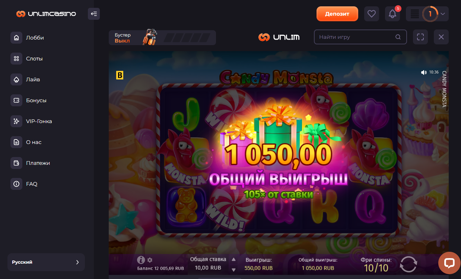Toggle the Бустер Выкл switch
Viewport: 461px width, 279px height.
tap(123, 38)
